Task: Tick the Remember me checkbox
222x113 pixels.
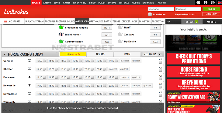Action: [150, 14]
